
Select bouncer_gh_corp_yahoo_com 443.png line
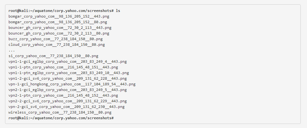pos(60,28)
